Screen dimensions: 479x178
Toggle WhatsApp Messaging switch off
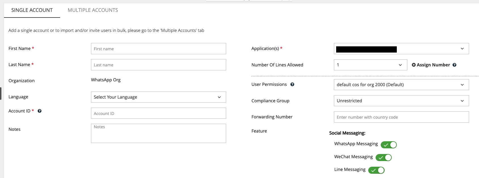pyautogui.click(x=389, y=145)
